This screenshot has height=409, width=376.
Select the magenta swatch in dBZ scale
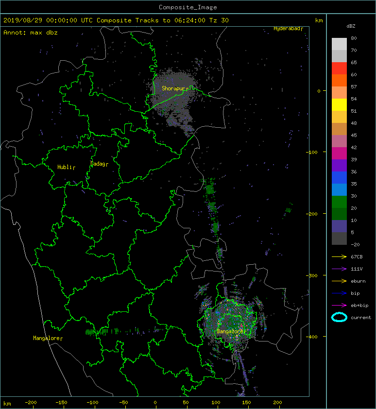tap(339, 153)
